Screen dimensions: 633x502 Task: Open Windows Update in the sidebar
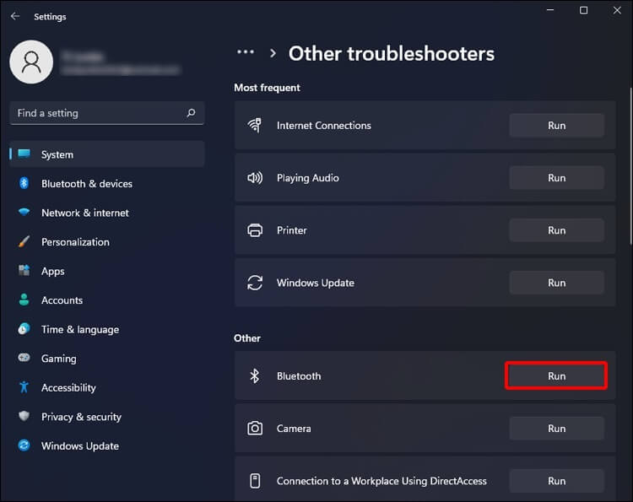click(107, 445)
